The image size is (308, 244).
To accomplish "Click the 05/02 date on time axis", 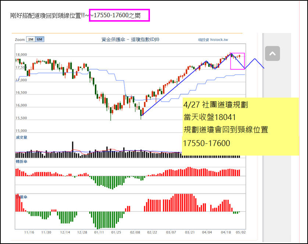I will pos(241,232).
